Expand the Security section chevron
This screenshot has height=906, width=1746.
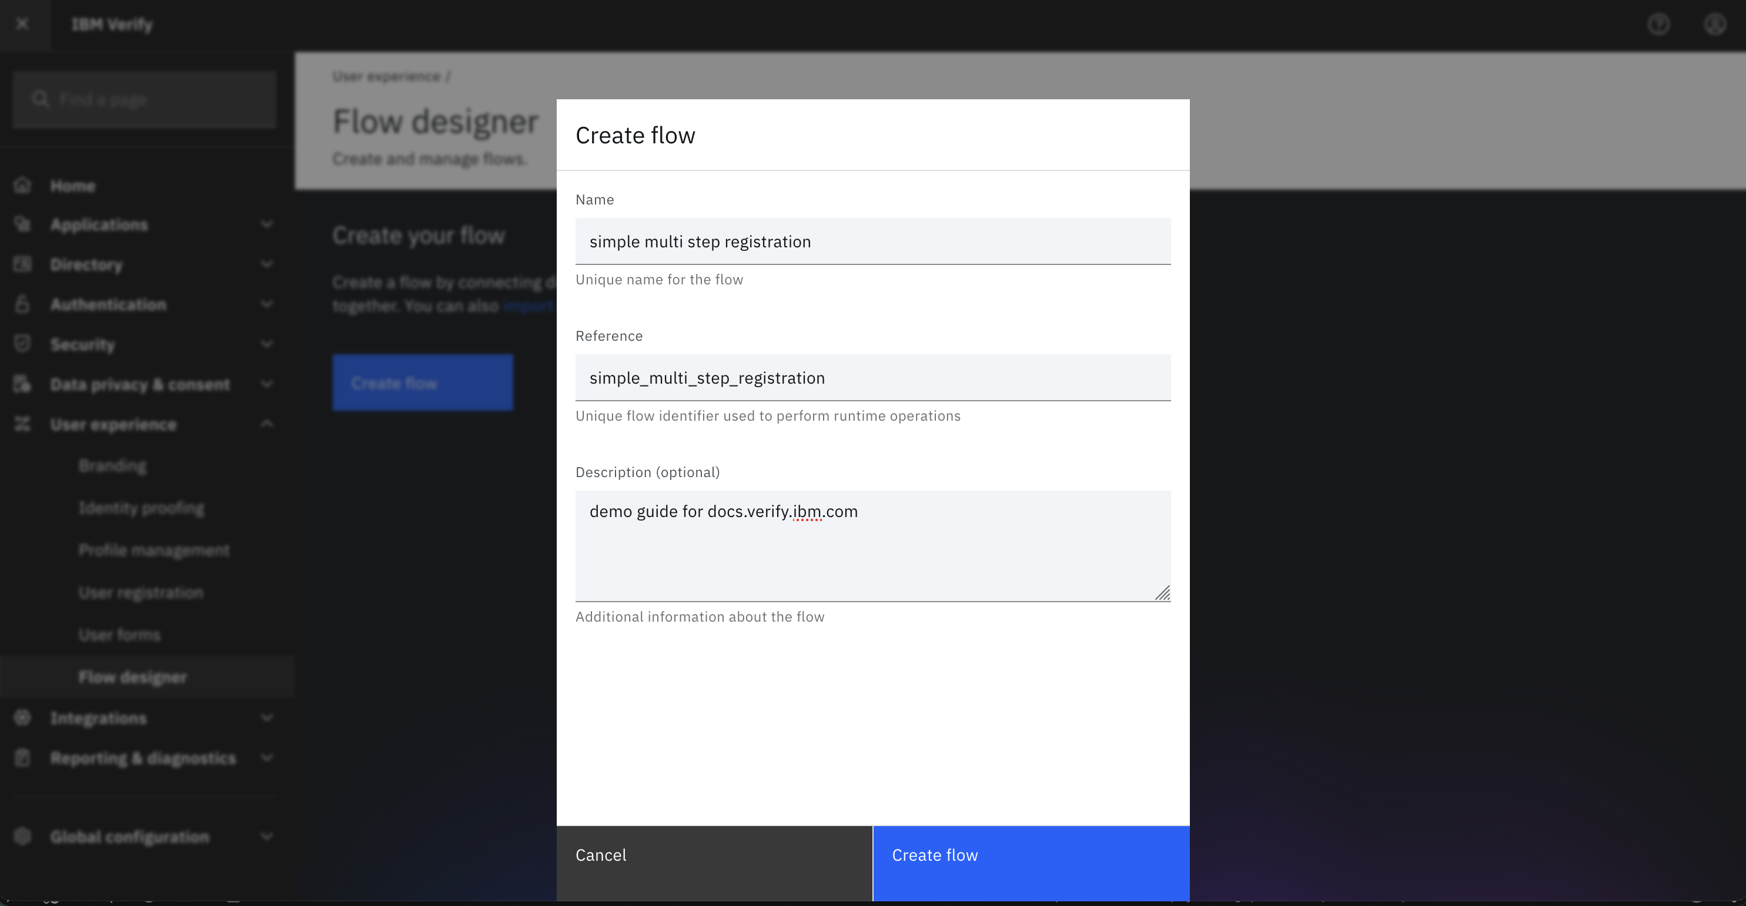pos(267,344)
